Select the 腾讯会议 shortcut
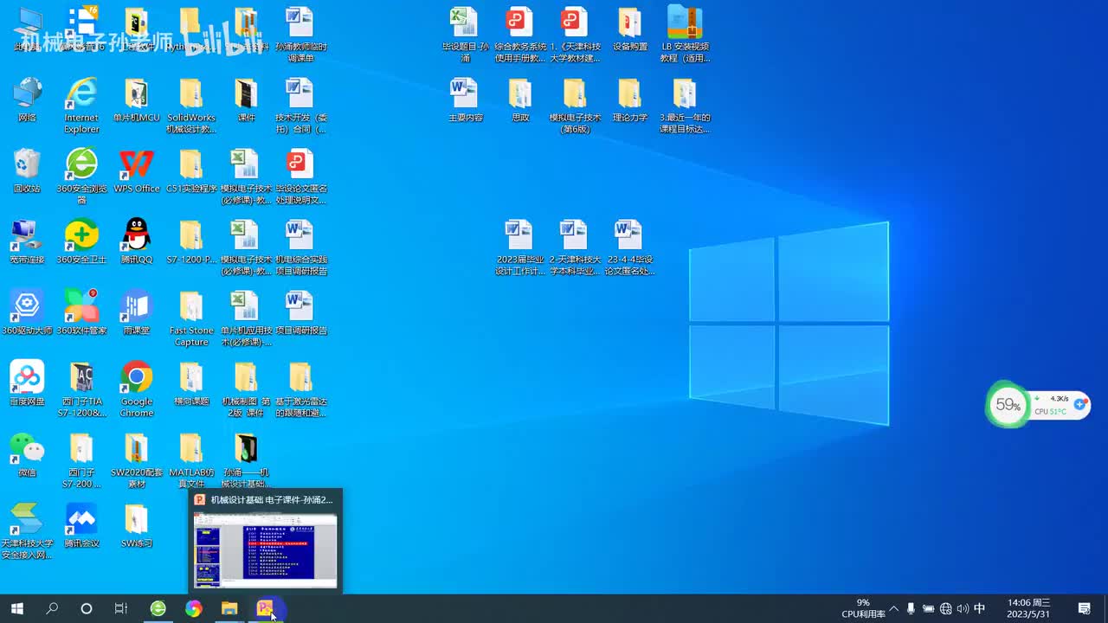 (x=81, y=526)
